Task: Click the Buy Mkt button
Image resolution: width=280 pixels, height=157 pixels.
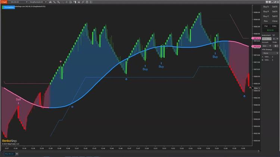Action: (x=266, y=7)
